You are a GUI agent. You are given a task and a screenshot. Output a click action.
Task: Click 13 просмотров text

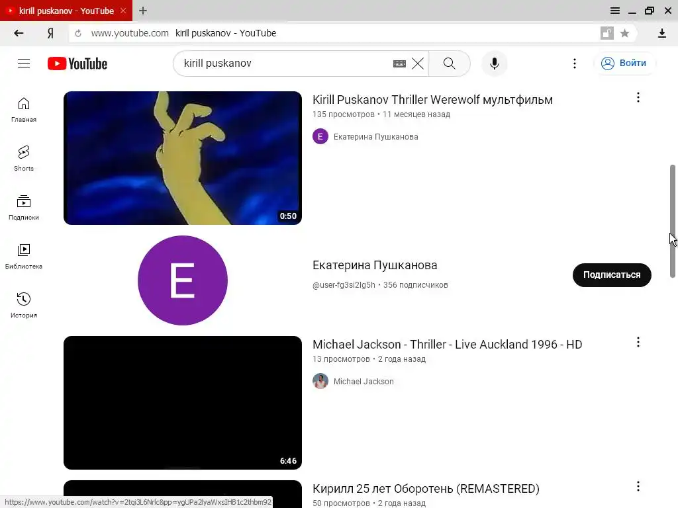click(x=341, y=359)
